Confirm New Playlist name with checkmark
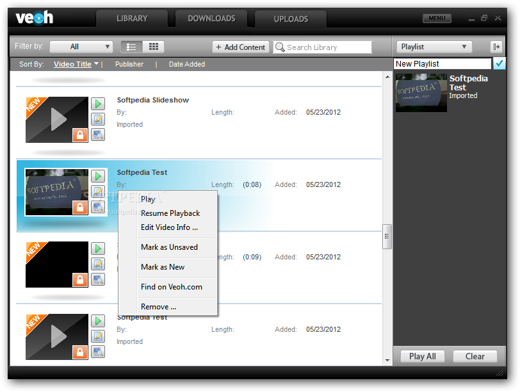This screenshot has height=392, width=520. (499, 63)
